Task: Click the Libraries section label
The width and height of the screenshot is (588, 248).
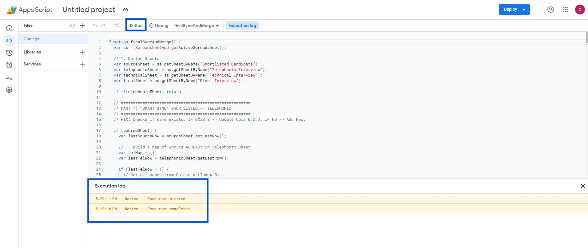Action: tap(32, 52)
